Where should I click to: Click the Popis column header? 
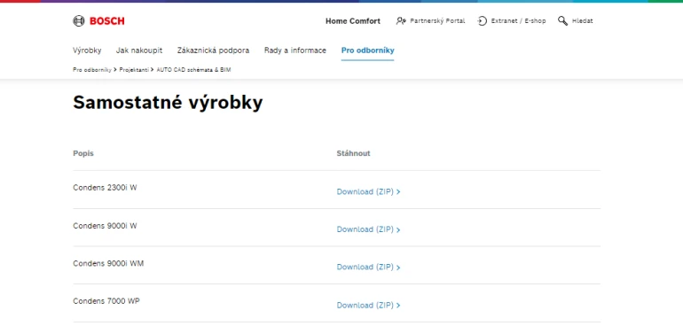(x=83, y=153)
